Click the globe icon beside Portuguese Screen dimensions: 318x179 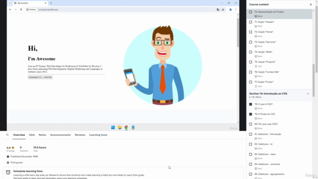pos(8,163)
